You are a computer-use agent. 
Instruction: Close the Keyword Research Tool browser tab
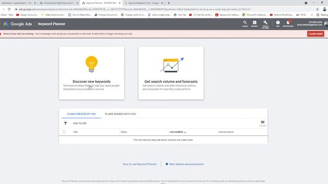point(162,3)
